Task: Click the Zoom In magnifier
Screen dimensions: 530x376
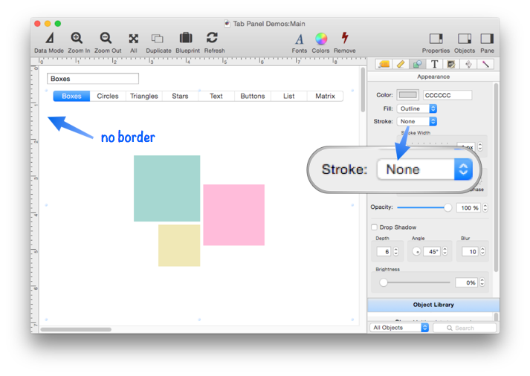Action: click(77, 38)
